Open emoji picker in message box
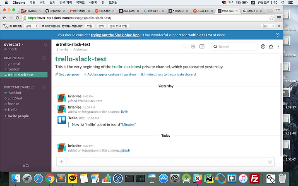The image size is (298, 186). pos(270,162)
